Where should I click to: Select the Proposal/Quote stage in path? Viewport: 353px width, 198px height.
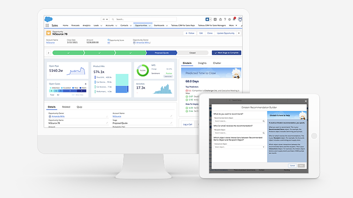[x=161, y=53]
